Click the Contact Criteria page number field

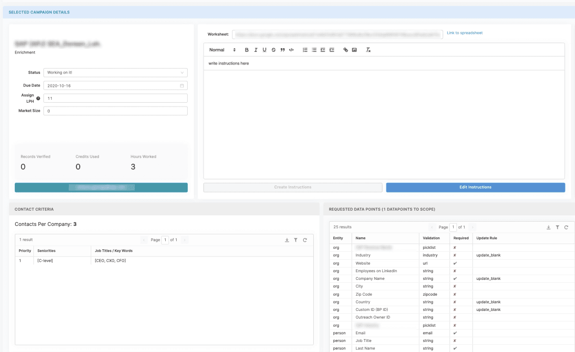coord(165,240)
